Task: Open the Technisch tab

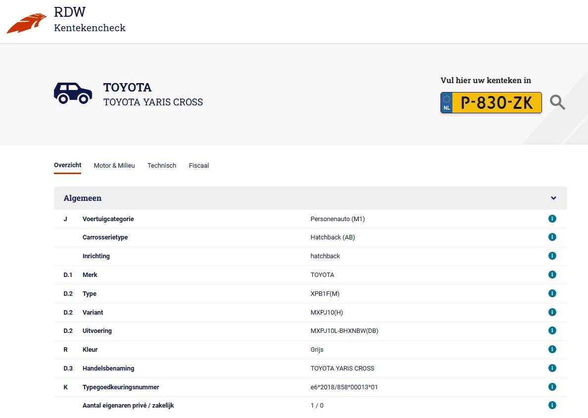Action: click(x=162, y=166)
